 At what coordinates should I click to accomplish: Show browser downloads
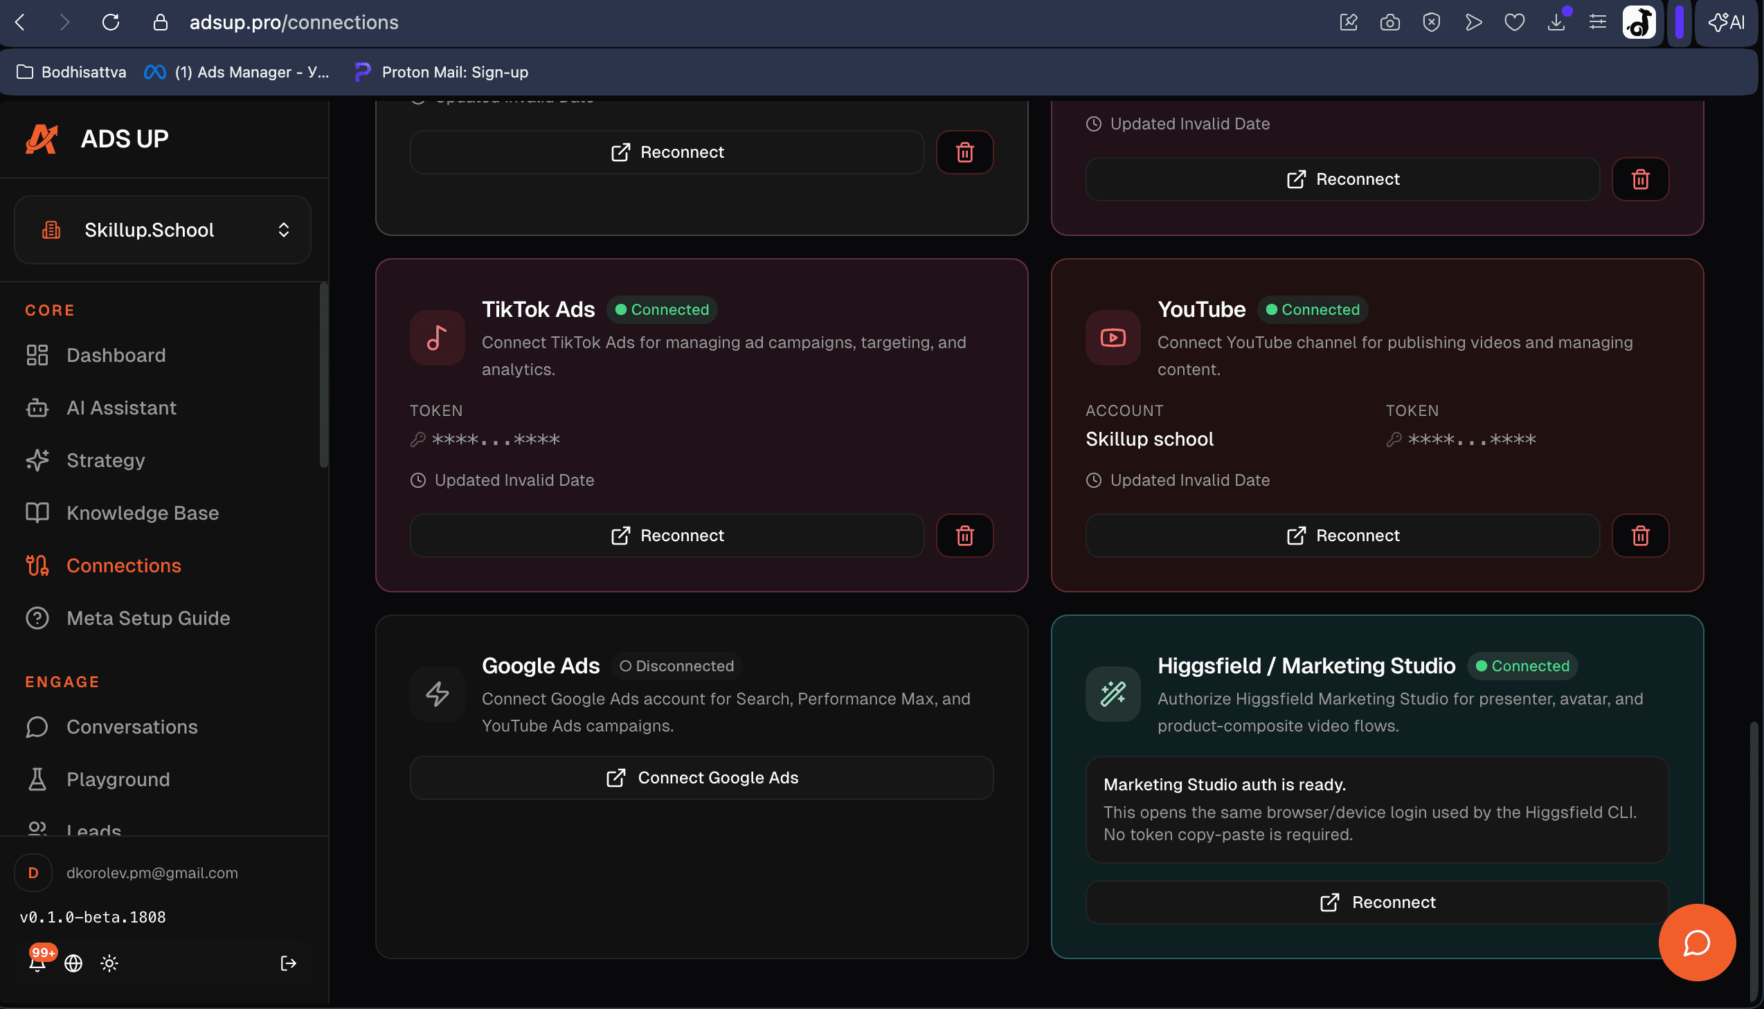[1557, 22]
